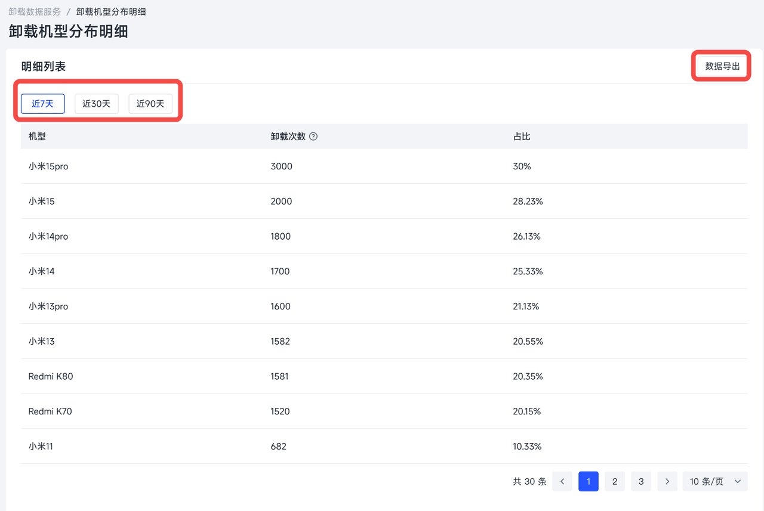The height and width of the screenshot is (511, 764).
Task: Go to previous page arrow
Action: tap(562, 481)
